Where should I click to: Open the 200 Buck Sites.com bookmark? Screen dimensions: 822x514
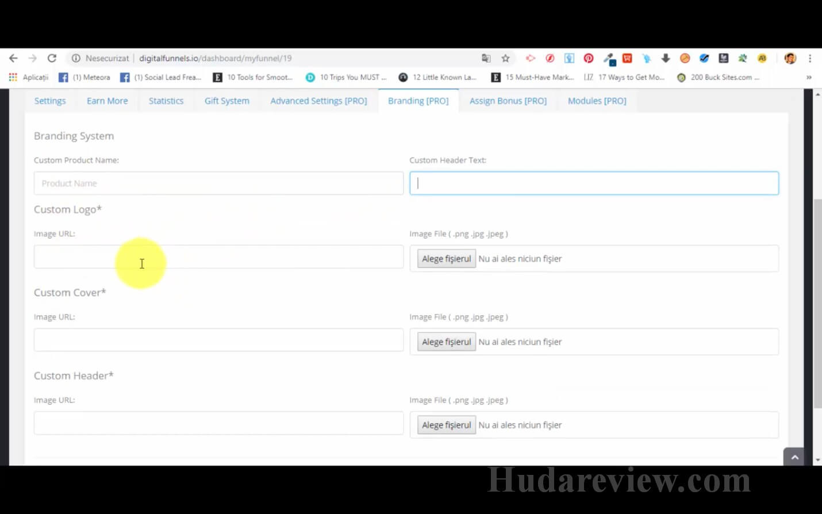(719, 77)
